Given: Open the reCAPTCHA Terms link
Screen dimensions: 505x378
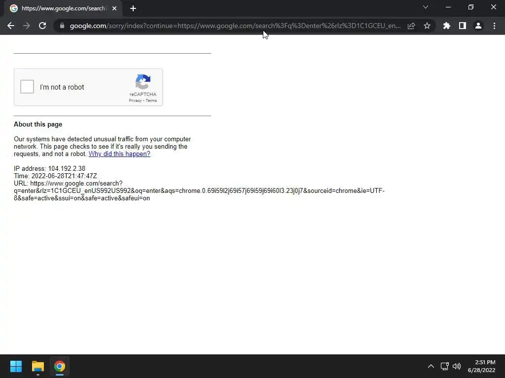Looking at the screenshot, I should pyautogui.click(x=151, y=100).
